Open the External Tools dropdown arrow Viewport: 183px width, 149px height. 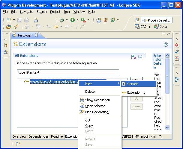[x=88, y=20]
